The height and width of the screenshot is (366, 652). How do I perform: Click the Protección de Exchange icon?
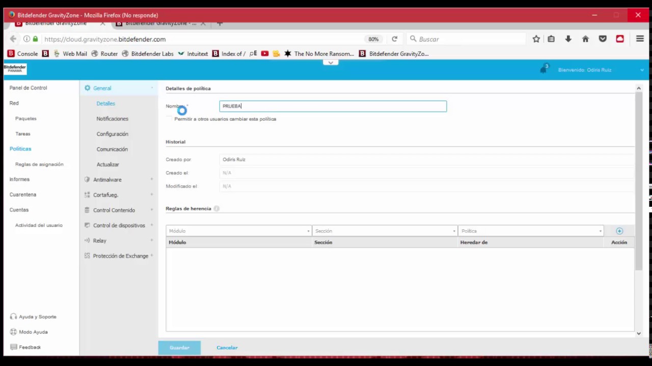87,256
